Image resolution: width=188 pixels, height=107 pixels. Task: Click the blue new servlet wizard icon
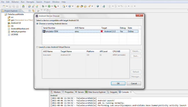click(x=70, y=6)
